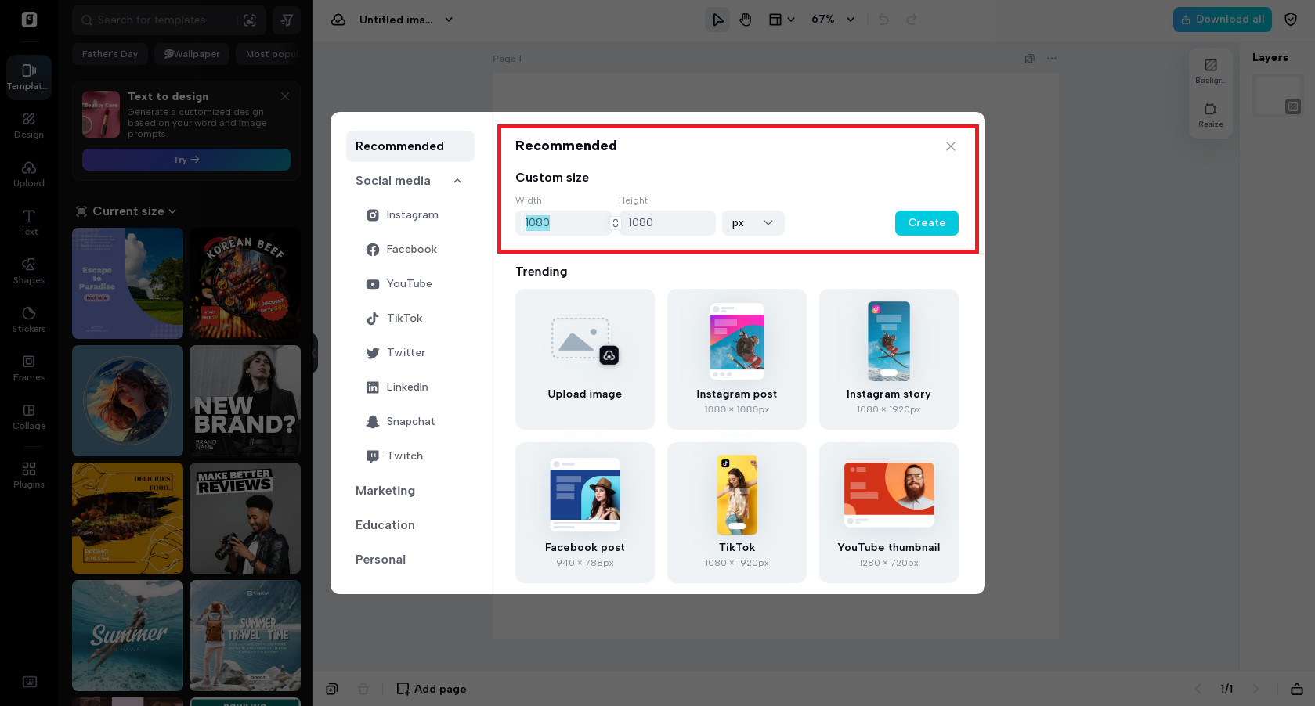Open the Personal category

tap(381, 560)
